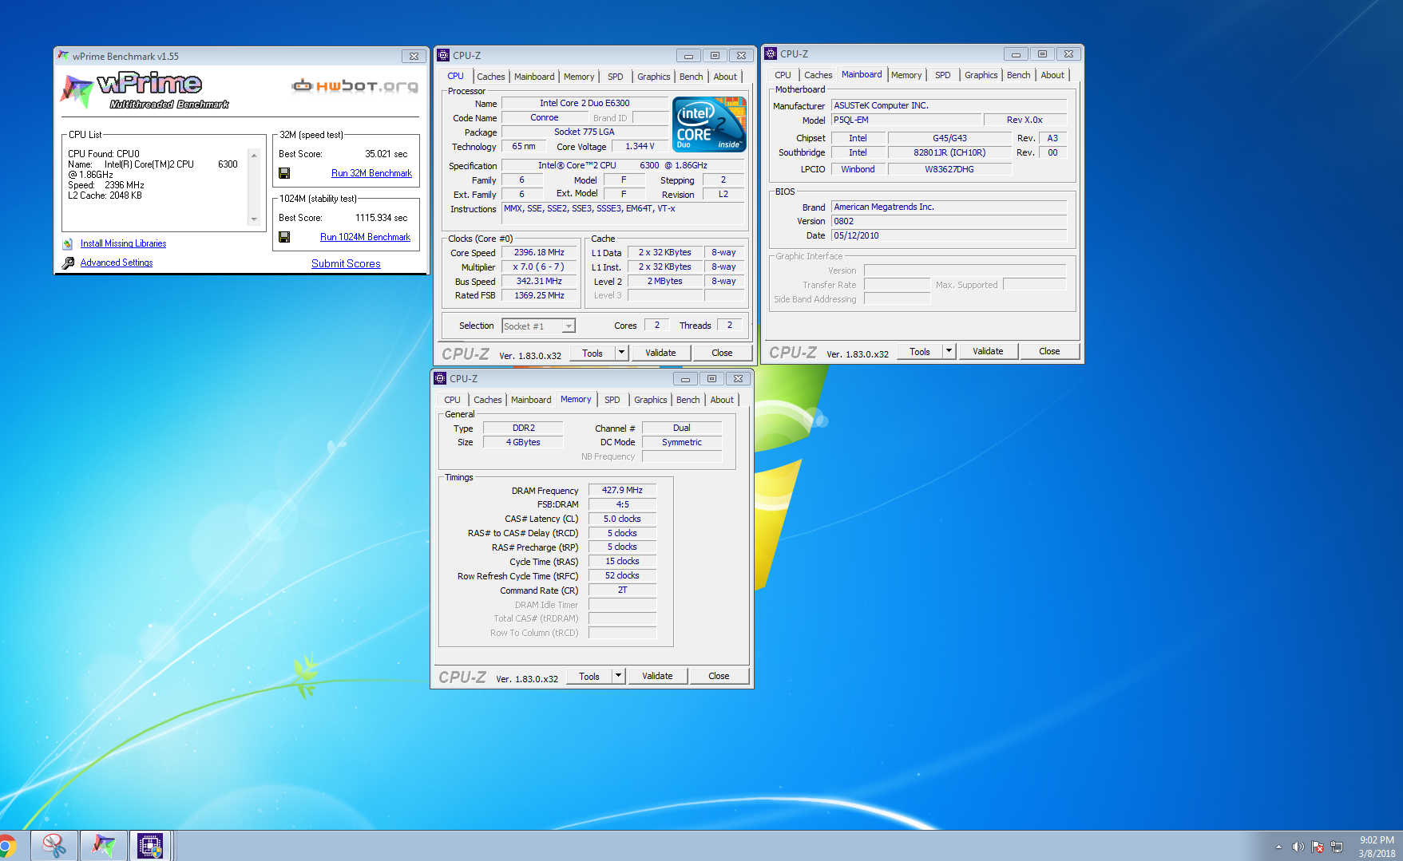The height and width of the screenshot is (861, 1403).
Task: Maximize the CPU-Z Memory window
Action: pos(711,379)
